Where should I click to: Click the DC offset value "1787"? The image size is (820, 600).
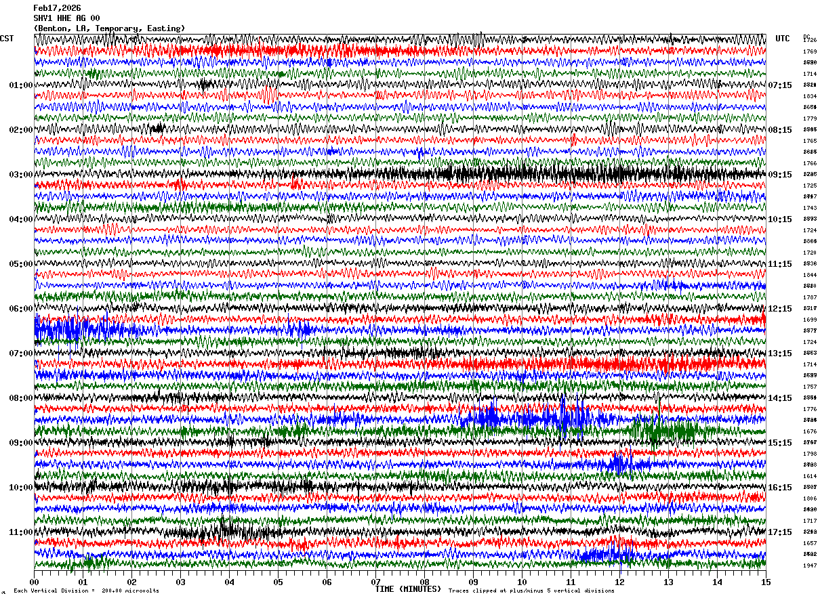coord(810,297)
